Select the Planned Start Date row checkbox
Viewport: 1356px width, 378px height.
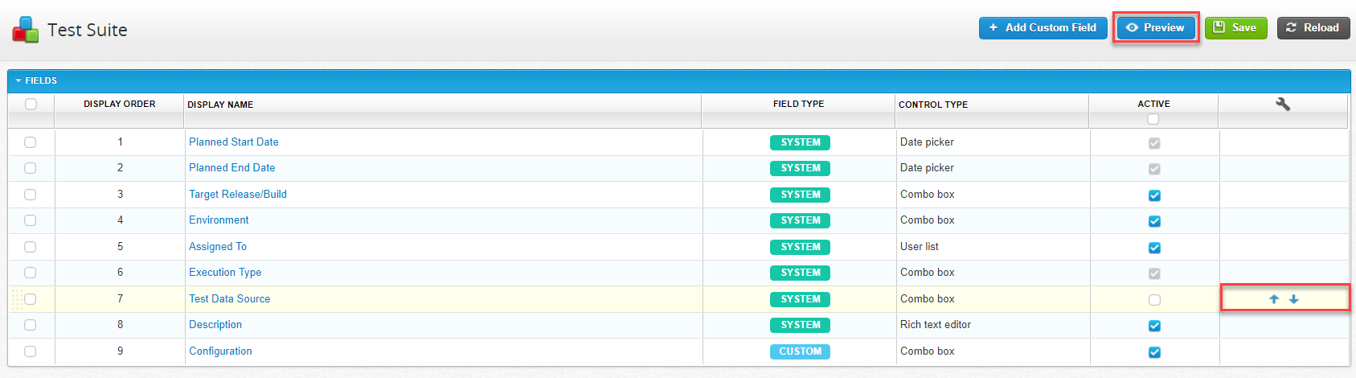pyautogui.click(x=31, y=142)
